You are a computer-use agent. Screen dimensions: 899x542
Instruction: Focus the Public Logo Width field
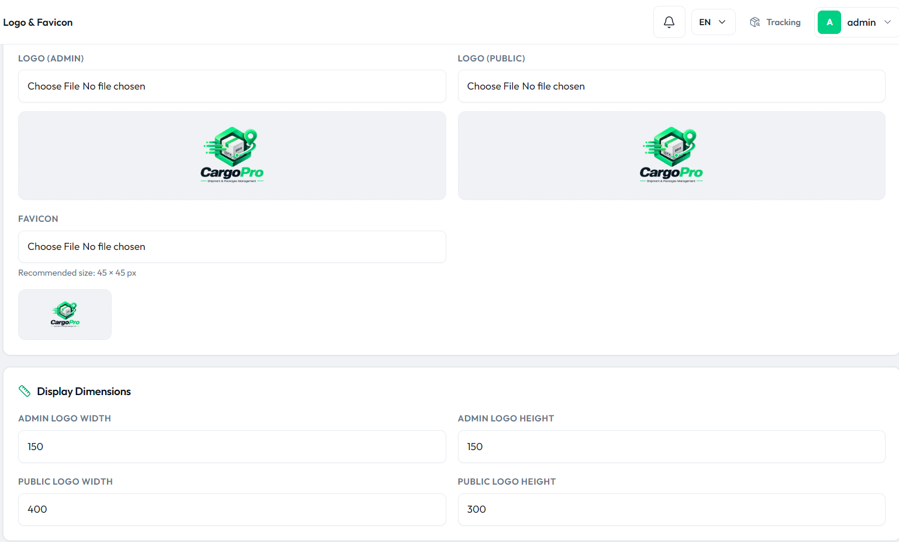click(232, 509)
